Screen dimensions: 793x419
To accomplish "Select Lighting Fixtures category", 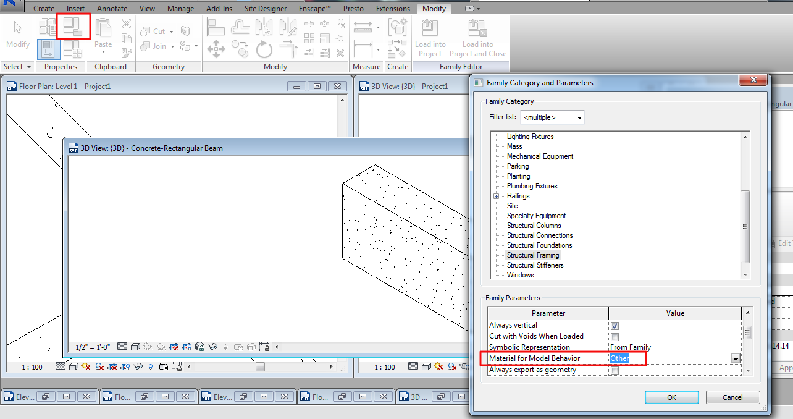I will point(530,137).
